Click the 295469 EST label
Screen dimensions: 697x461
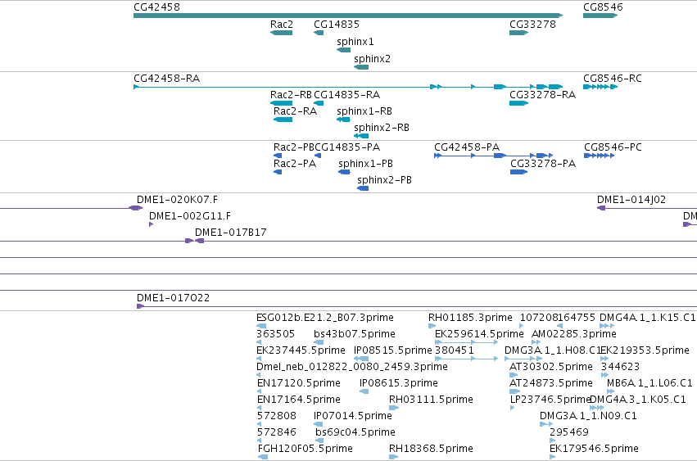point(569,432)
